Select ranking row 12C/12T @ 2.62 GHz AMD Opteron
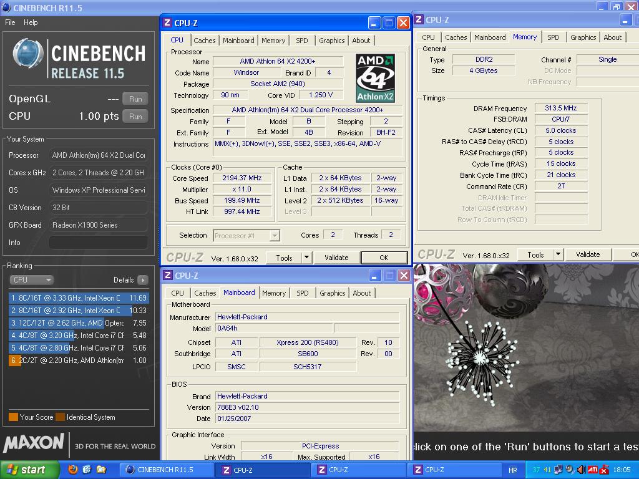This screenshot has height=479, width=639. point(79,323)
